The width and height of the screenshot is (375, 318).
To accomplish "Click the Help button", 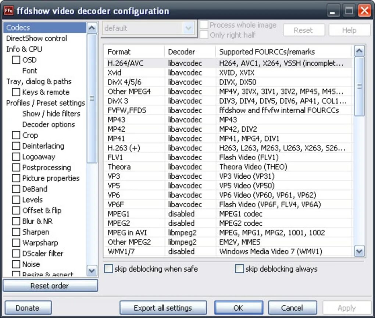I will pyautogui.click(x=349, y=30).
